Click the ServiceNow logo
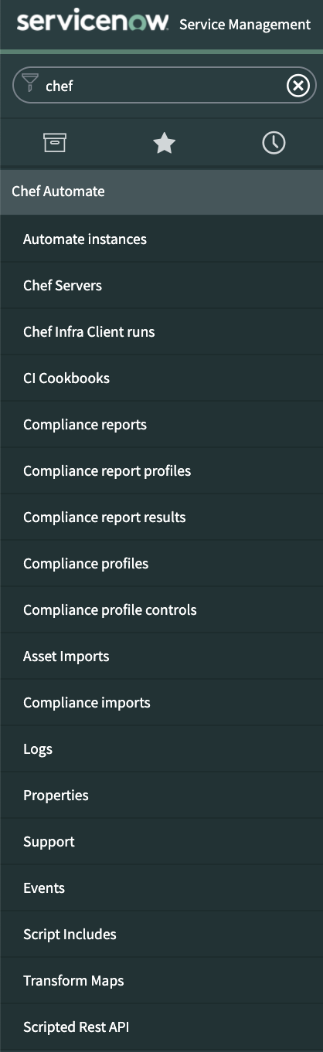The height and width of the screenshot is (1052, 323). tap(92, 22)
